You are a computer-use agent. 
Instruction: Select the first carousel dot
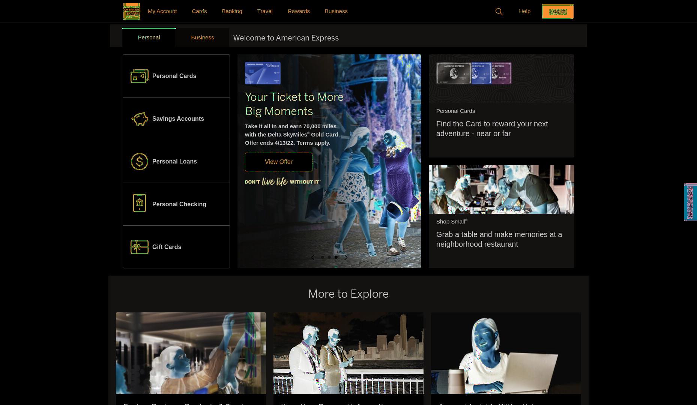[x=323, y=257]
